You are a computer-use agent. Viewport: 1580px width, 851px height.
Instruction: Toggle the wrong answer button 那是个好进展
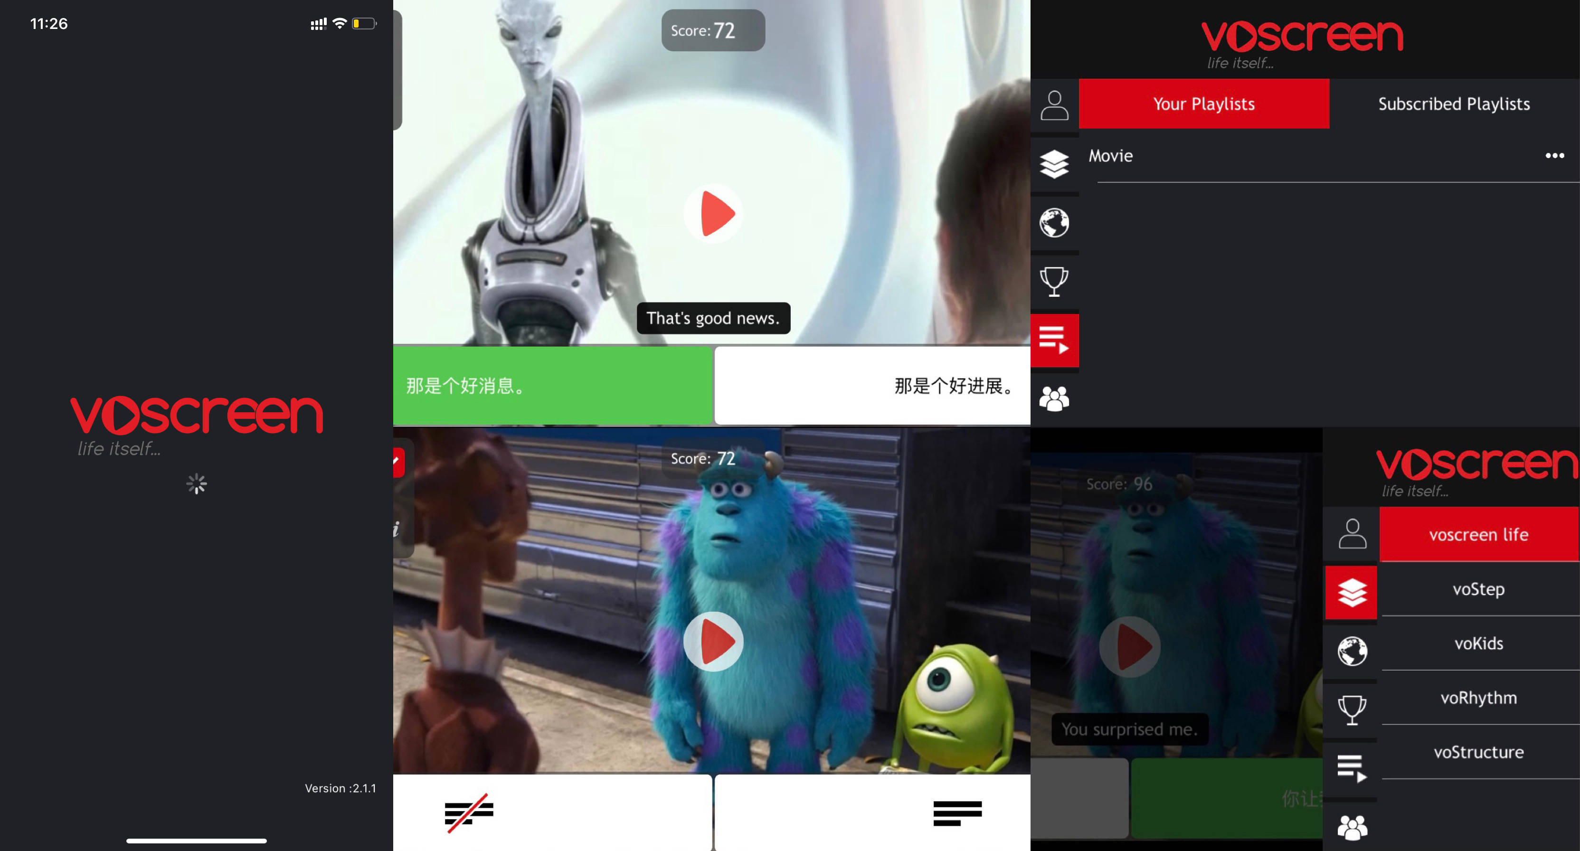tap(870, 386)
